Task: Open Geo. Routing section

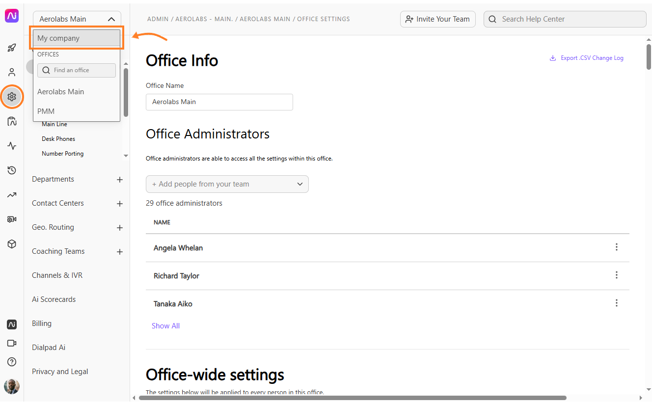Action: coord(53,227)
